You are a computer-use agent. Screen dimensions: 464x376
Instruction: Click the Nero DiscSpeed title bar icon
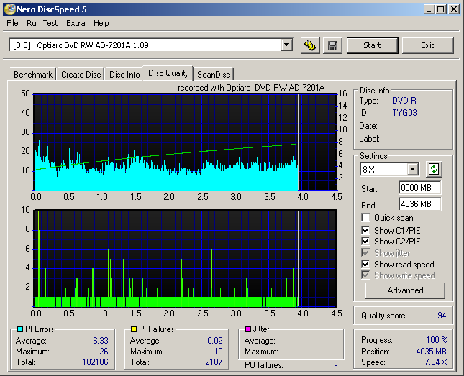click(x=9, y=9)
